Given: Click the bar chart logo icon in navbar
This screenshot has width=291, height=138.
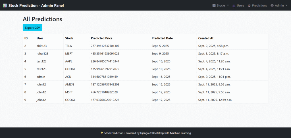Looking at the screenshot, I should [5, 6].
